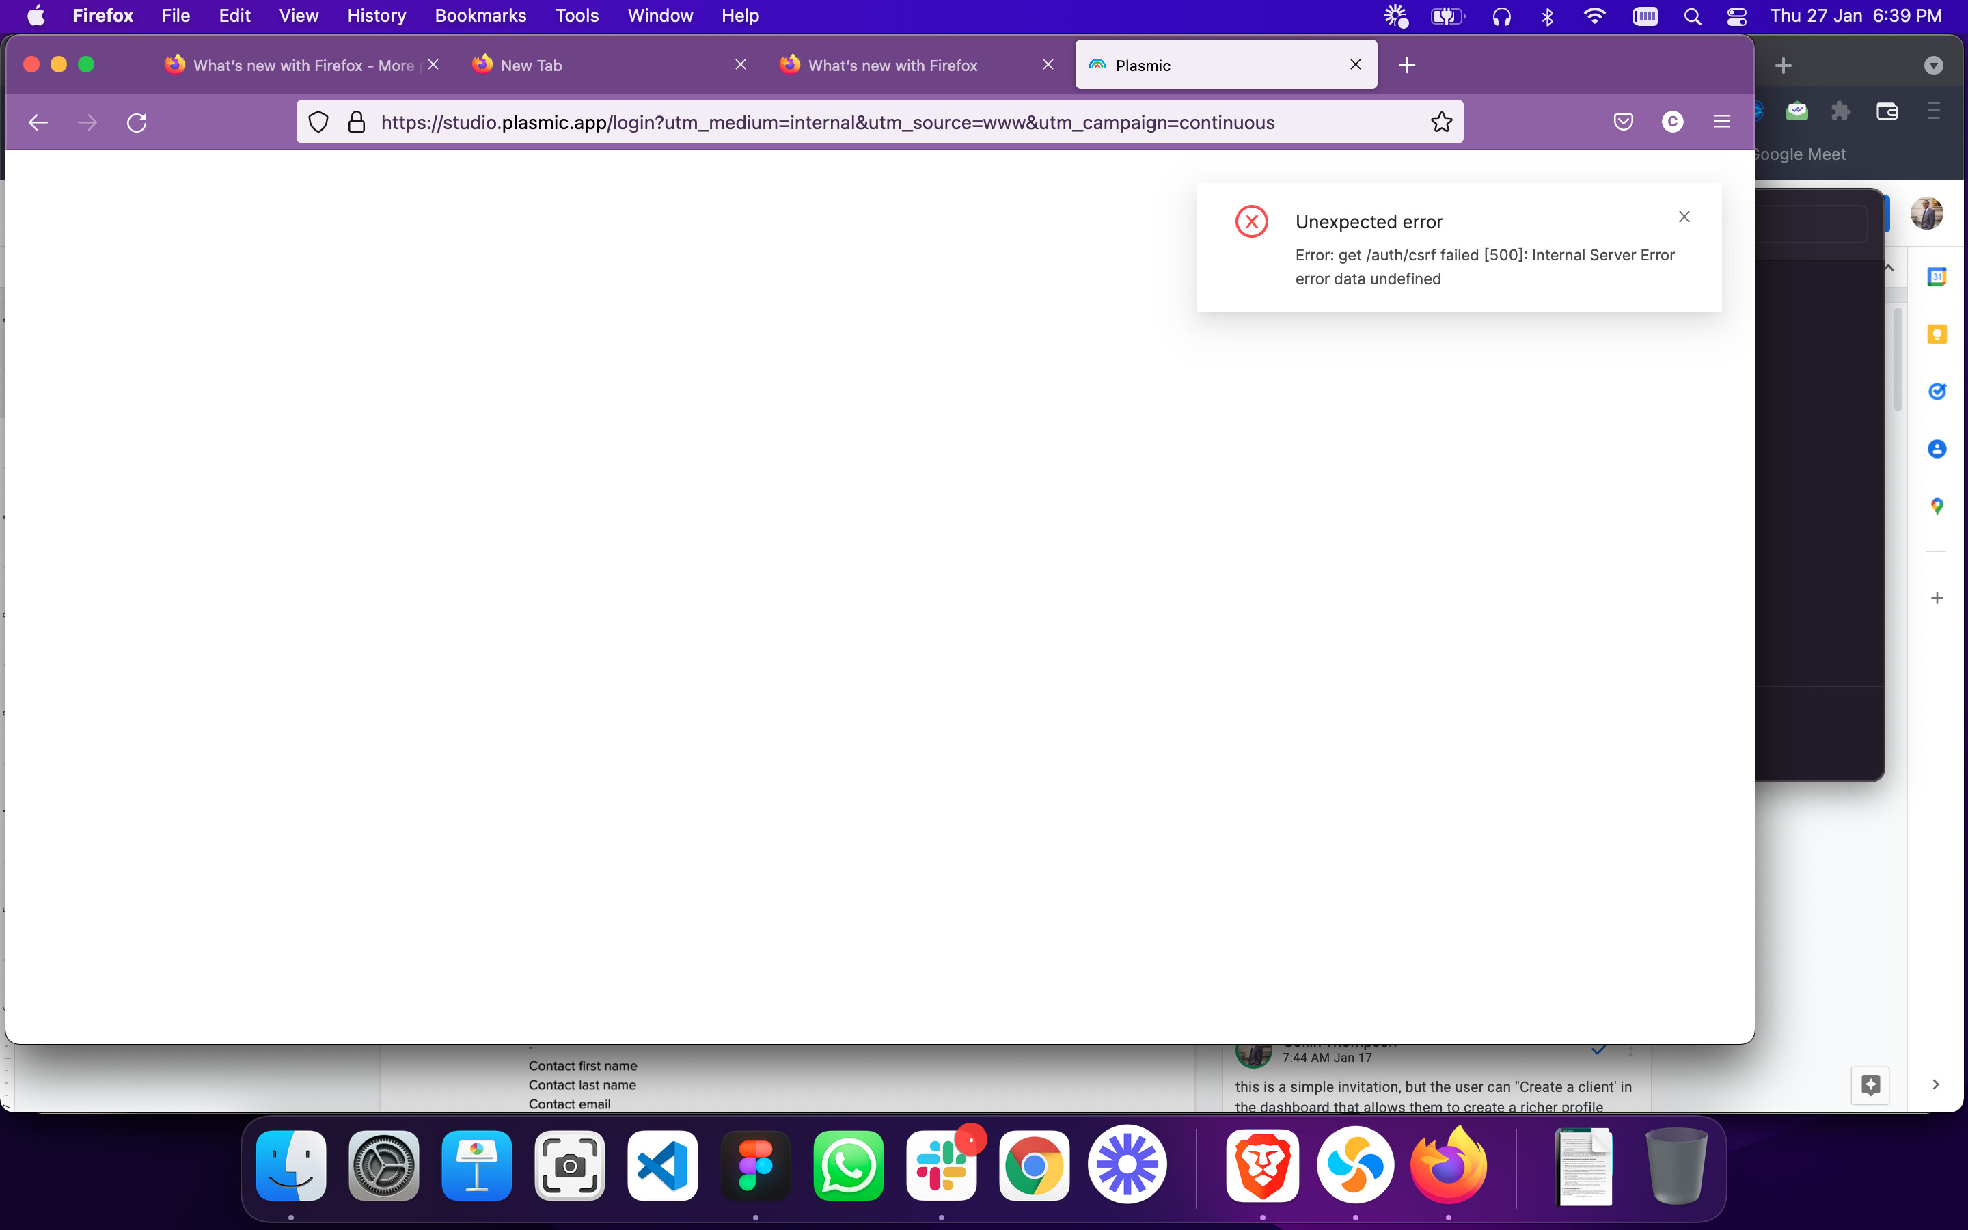Reload the page with the refresh icon

pyautogui.click(x=137, y=122)
